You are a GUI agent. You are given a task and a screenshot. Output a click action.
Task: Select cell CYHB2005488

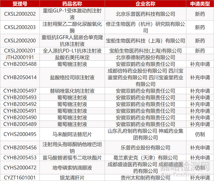[x=20, y=64]
